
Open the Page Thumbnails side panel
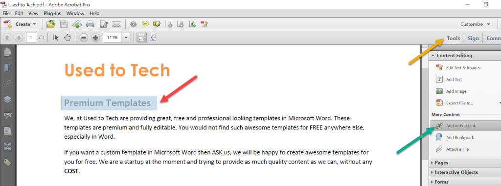7,52
